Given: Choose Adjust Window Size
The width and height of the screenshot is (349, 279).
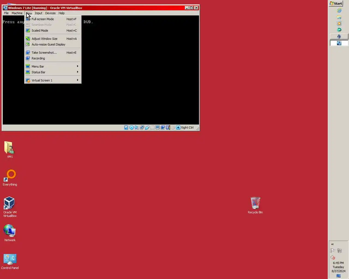Looking at the screenshot, I should (x=53, y=39).
